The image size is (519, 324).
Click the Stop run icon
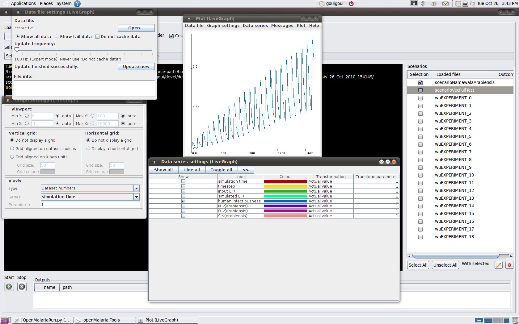click(22, 287)
